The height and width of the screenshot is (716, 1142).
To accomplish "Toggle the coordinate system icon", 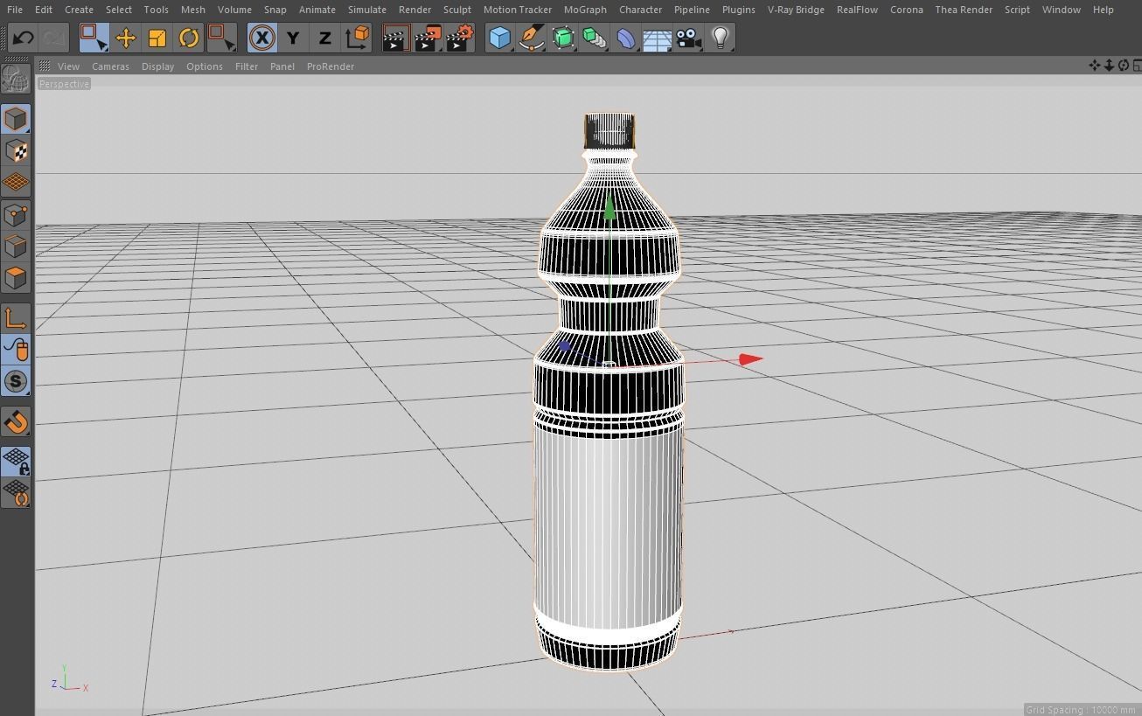I will click(357, 38).
